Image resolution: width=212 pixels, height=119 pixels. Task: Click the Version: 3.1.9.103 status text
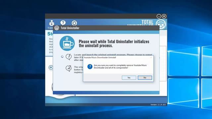point(158,104)
